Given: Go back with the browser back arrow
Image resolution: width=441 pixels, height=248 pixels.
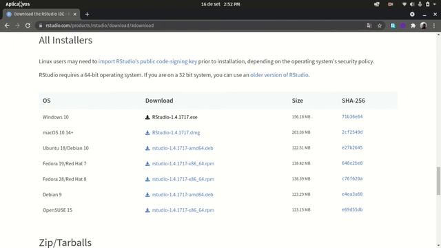Looking at the screenshot, I should coord(7,25).
